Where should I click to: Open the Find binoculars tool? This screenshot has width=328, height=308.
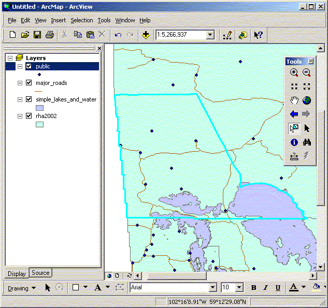(306, 142)
